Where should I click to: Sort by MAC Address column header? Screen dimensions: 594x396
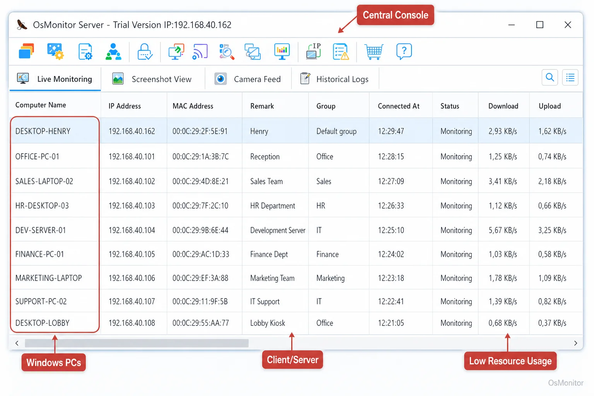[193, 106]
